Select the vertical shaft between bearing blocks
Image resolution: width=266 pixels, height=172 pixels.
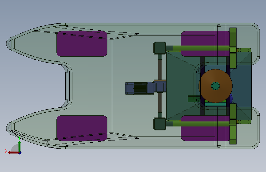tap(160, 86)
